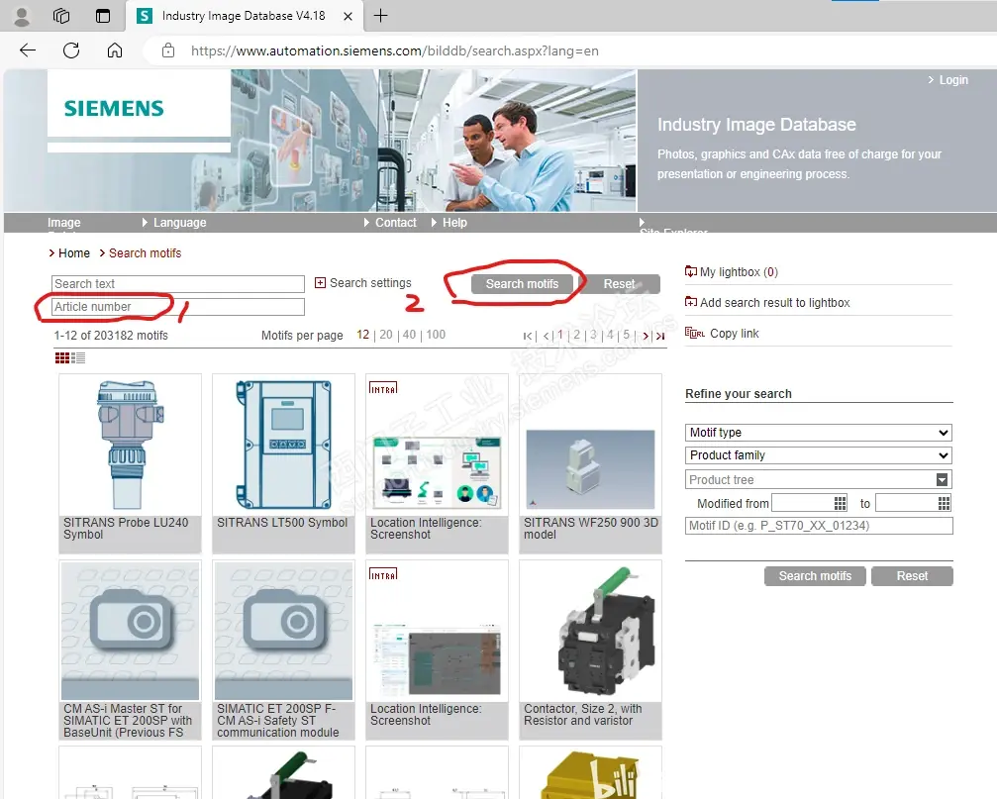Jump to first results page
Screen dimensions: 997x799
click(528, 336)
